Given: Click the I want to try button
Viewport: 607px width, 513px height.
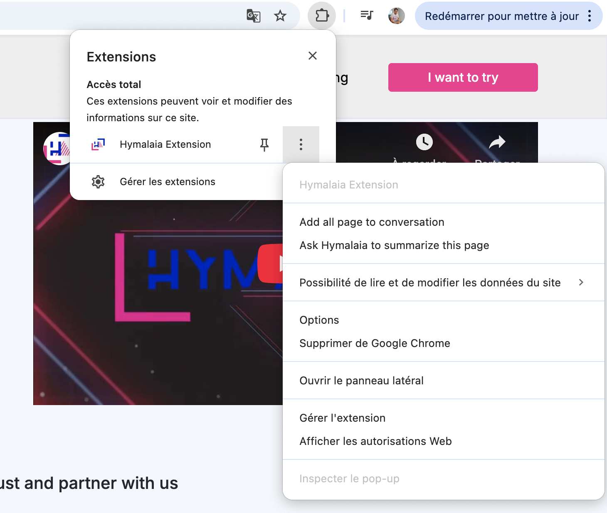Looking at the screenshot, I should coord(463,78).
